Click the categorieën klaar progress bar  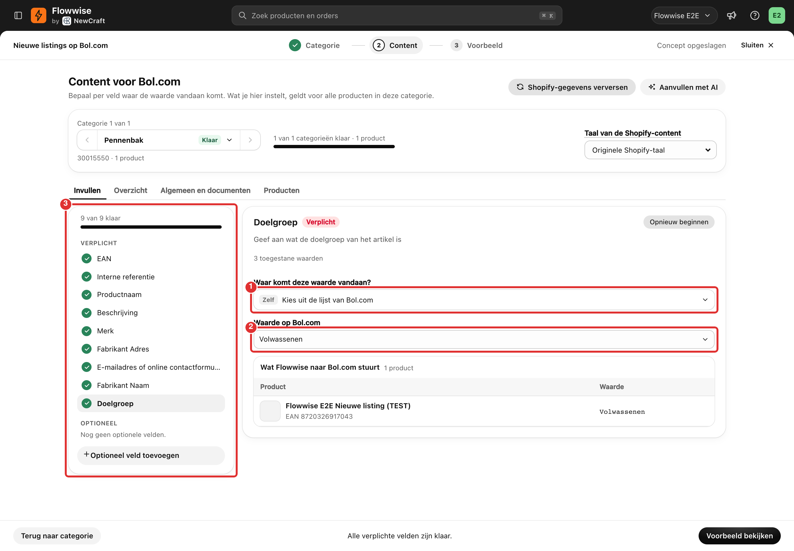coord(334,147)
